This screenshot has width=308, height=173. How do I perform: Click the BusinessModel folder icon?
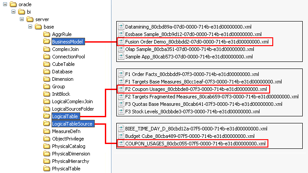tap(47, 41)
